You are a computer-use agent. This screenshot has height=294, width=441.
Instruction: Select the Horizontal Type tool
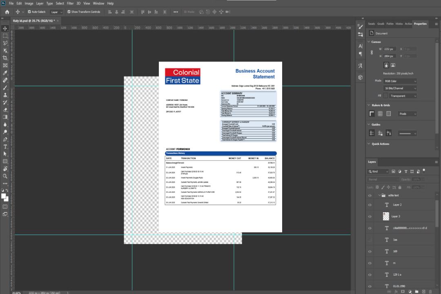point(5,147)
